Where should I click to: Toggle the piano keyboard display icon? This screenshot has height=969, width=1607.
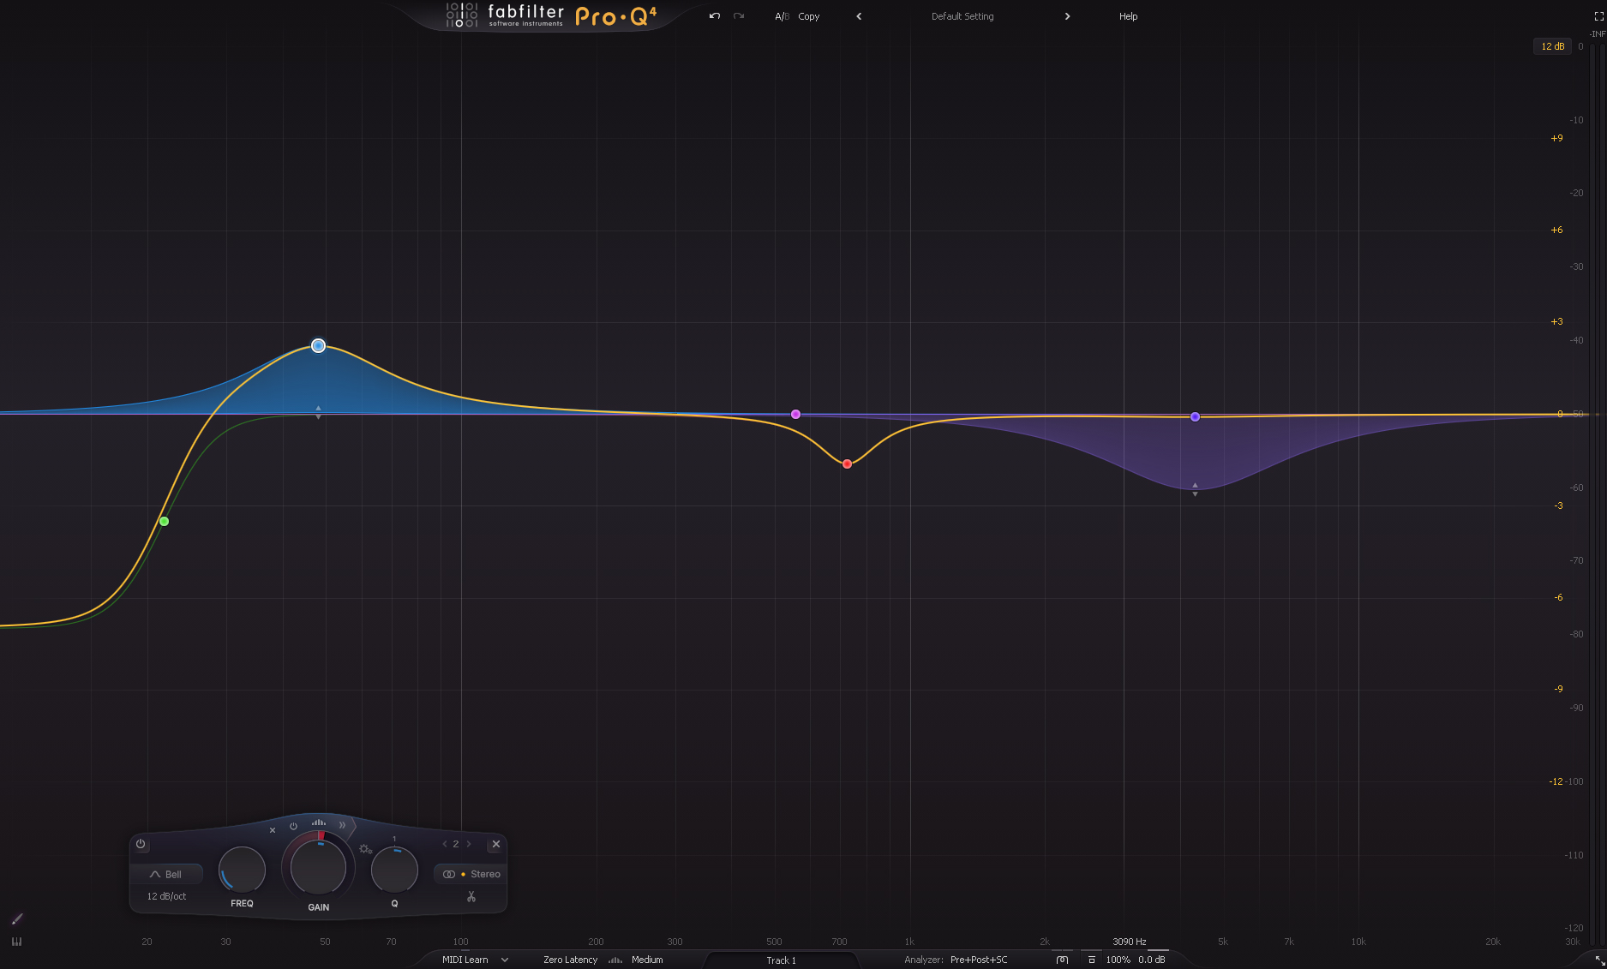tap(16, 942)
